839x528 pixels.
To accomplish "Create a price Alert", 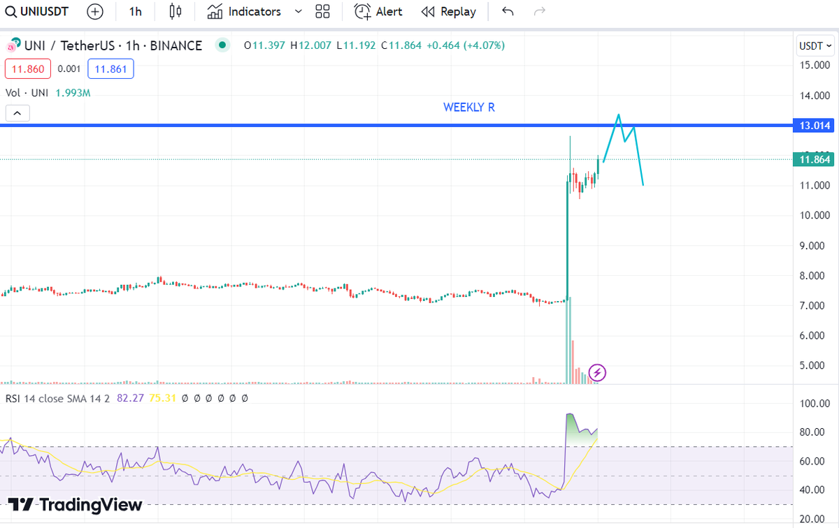I will 378,11.
